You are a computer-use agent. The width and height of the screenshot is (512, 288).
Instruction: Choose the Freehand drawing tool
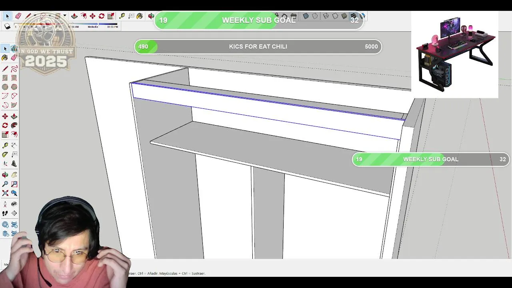click(x=14, y=68)
